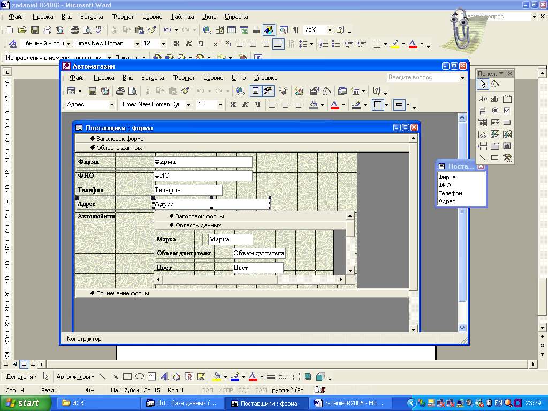This screenshot has height=411, width=548.
Task: Click fill color button in Access formatting toolbar
Action: pos(314,104)
